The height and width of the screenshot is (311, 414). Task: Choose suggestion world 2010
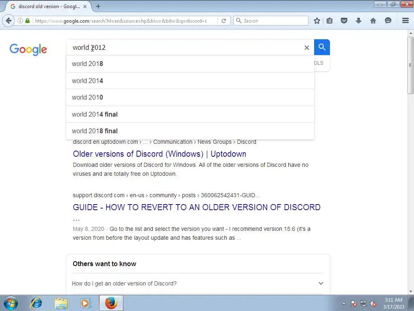coord(190,97)
